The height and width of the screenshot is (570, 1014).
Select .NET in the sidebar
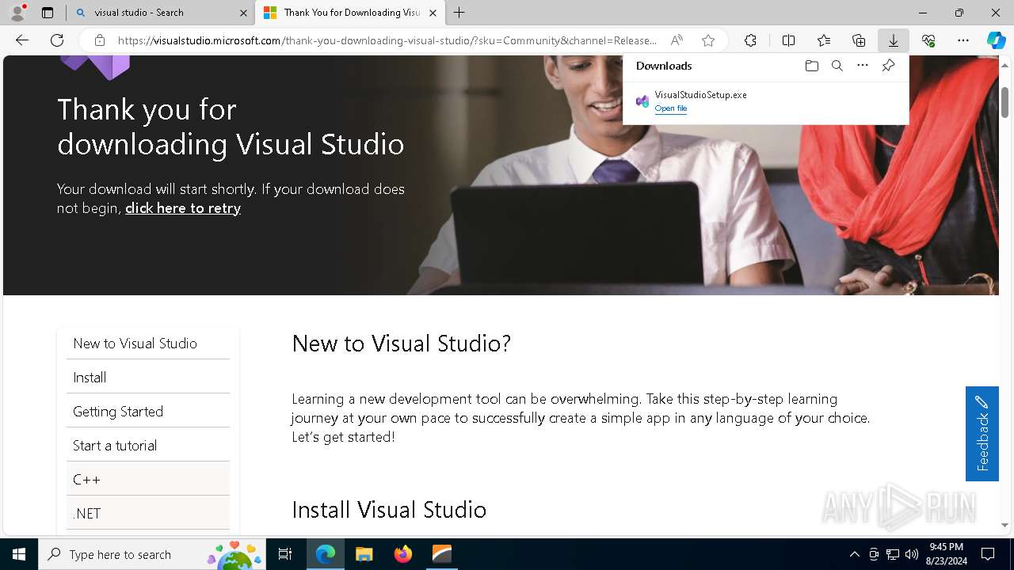pos(148,514)
